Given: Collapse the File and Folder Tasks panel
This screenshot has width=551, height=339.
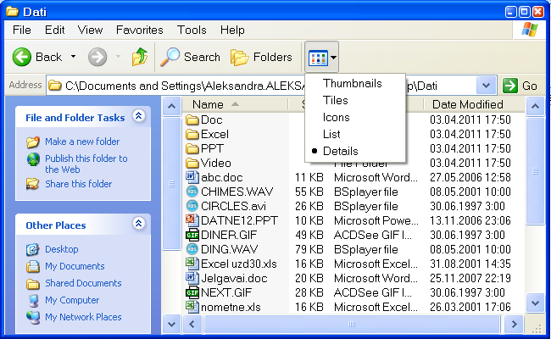Looking at the screenshot, I should pyautogui.click(x=139, y=117).
